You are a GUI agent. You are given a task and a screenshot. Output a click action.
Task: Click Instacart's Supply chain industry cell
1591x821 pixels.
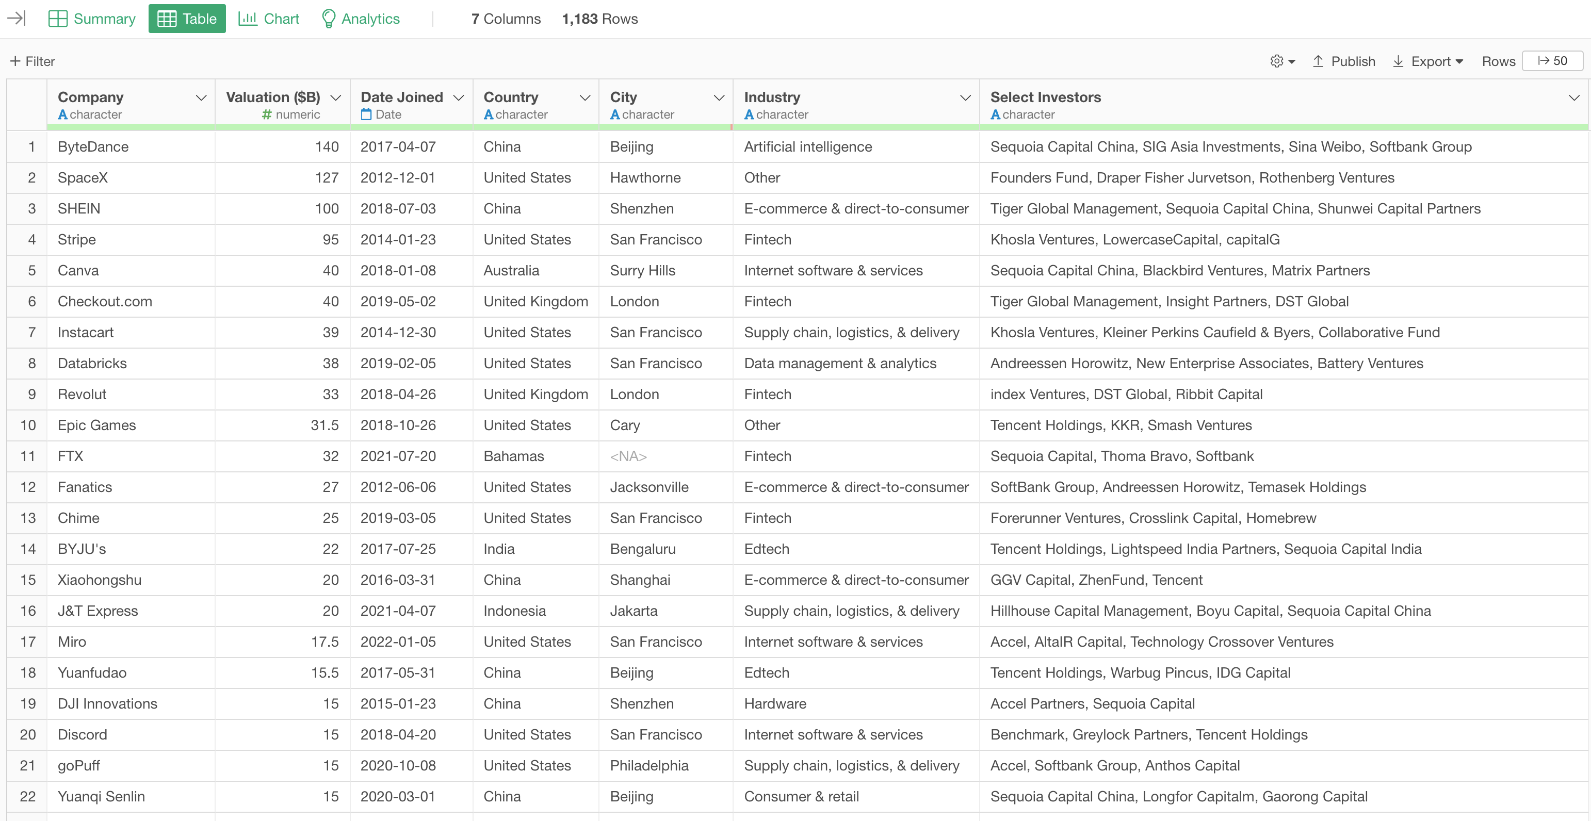857,332
